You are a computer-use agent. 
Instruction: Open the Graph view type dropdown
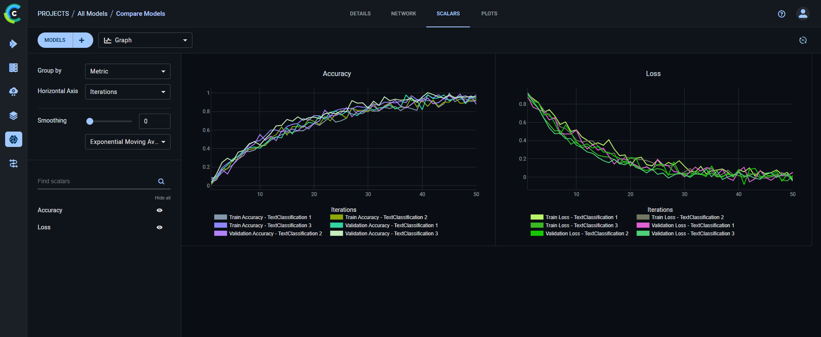(145, 40)
